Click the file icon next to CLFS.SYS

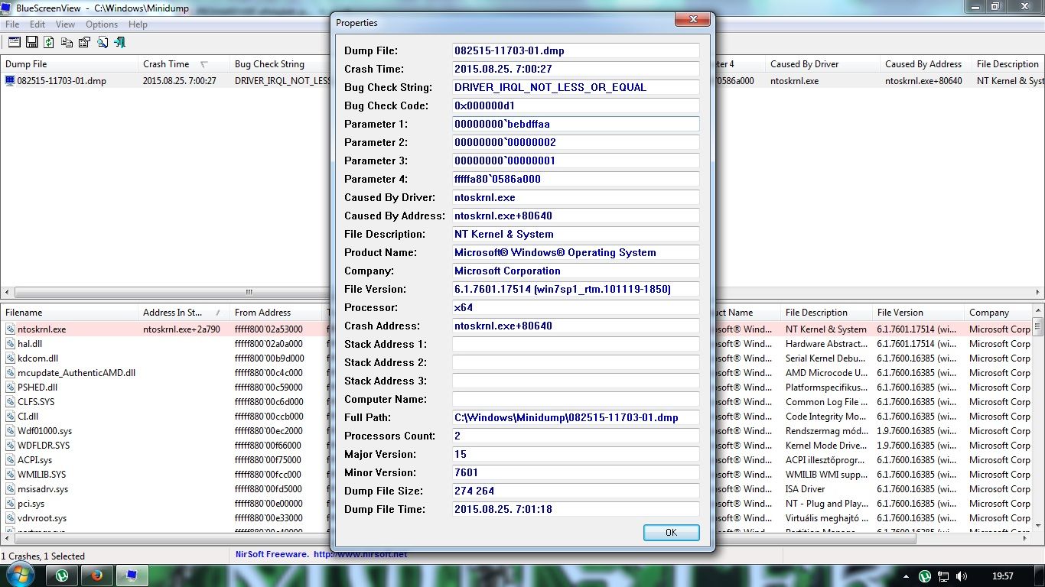pos(10,402)
